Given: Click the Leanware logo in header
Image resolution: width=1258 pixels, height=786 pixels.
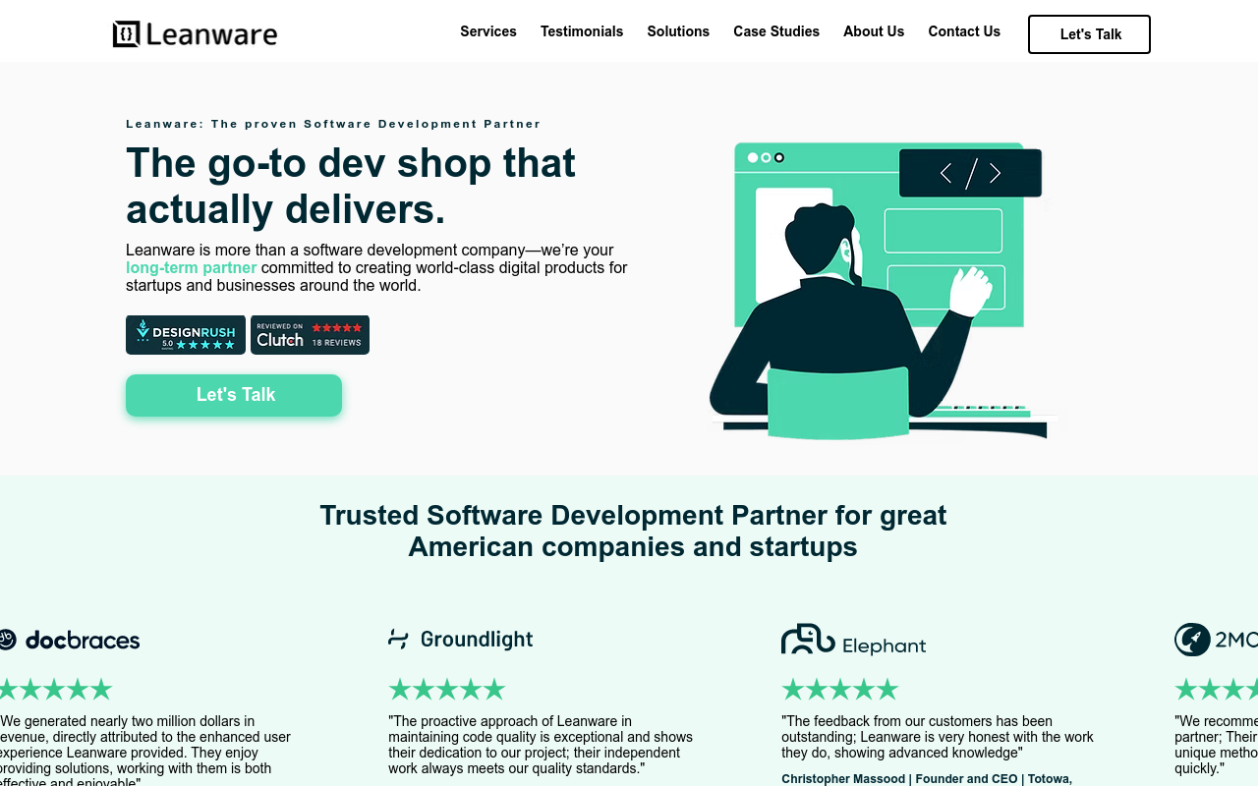Looking at the screenshot, I should (195, 33).
